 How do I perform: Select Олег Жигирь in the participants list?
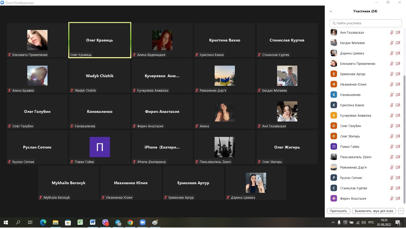point(350,136)
